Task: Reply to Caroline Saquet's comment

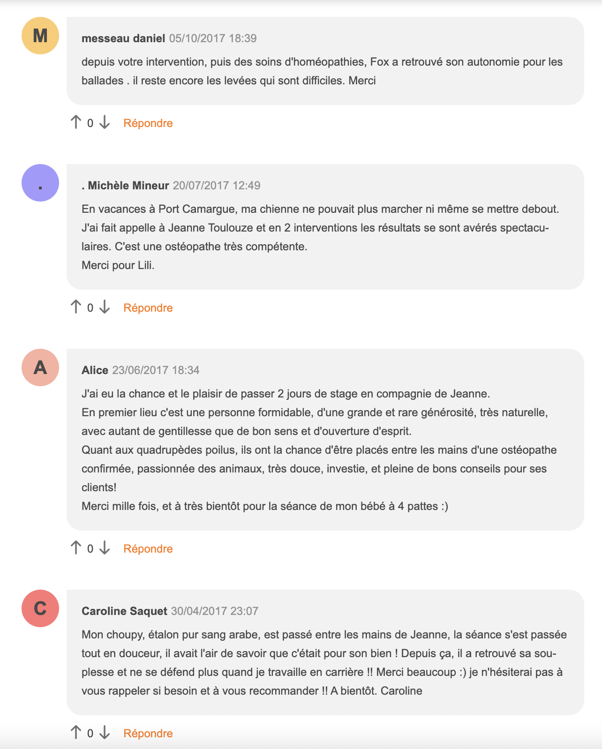Action: click(148, 734)
